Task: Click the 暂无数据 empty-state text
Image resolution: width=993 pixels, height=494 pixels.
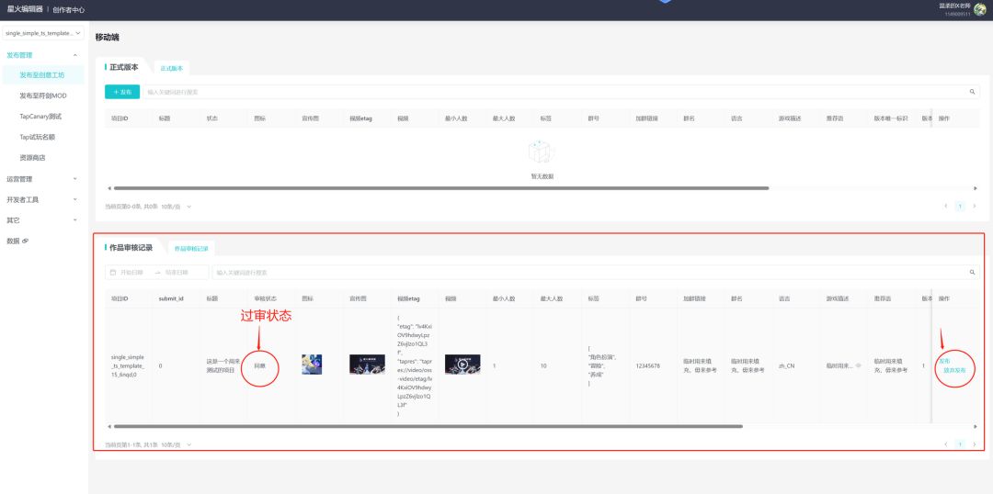Action: (542, 176)
